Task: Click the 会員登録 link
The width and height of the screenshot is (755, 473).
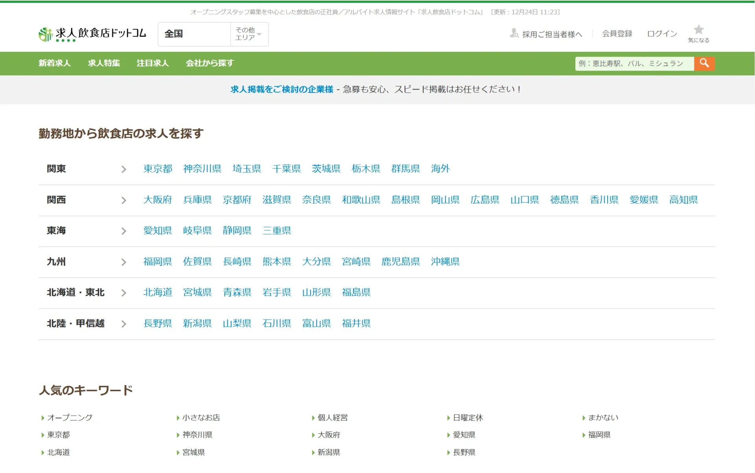Action: coord(617,34)
